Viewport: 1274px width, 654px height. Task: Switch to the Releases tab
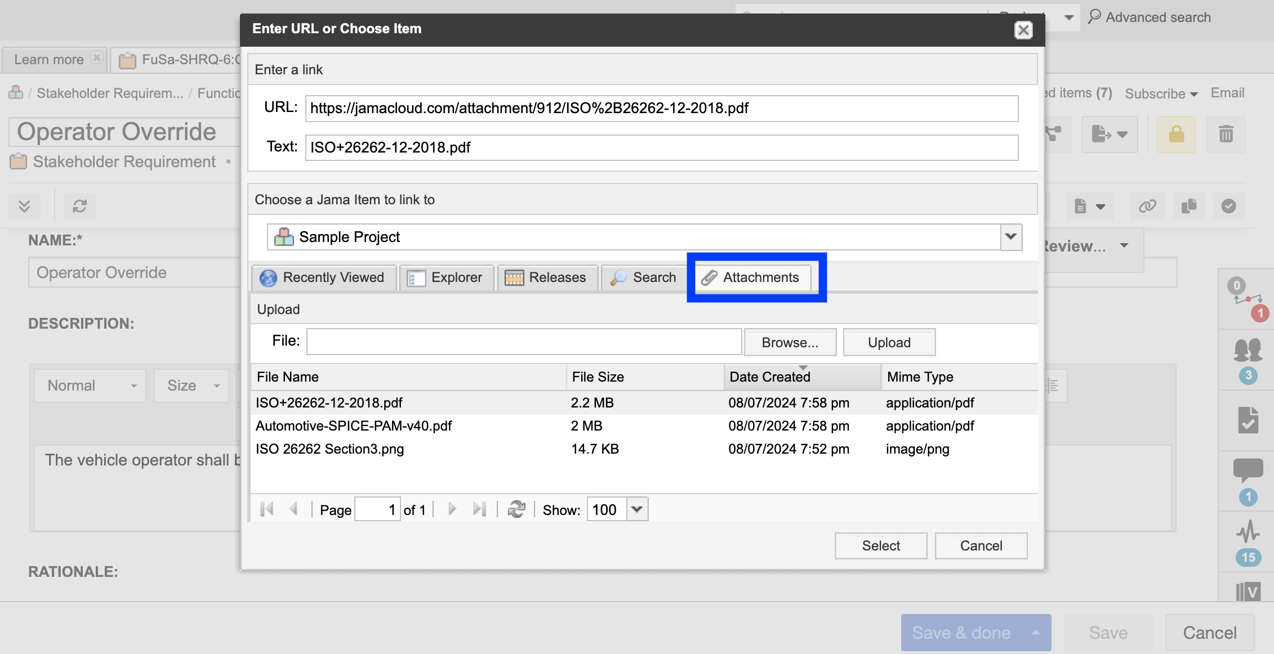tap(546, 277)
